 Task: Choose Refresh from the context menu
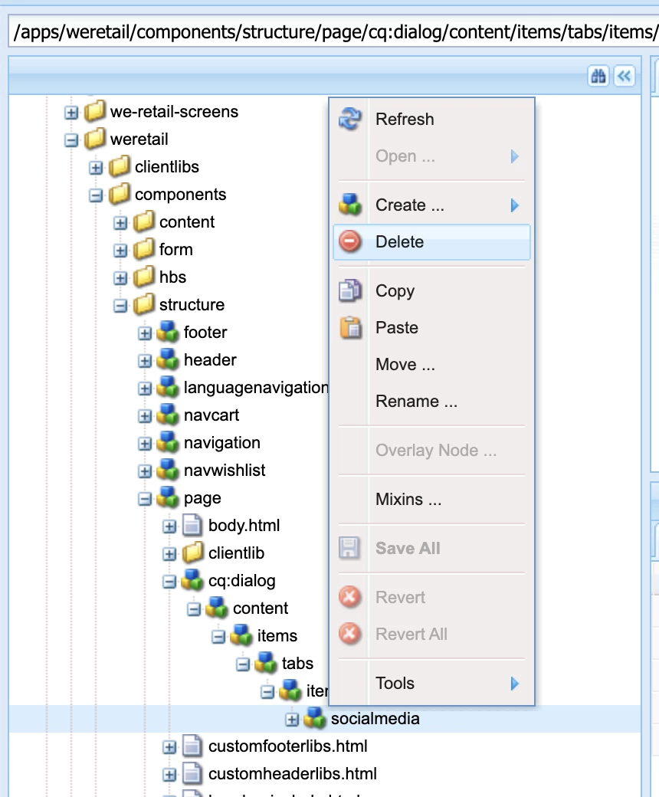pos(431,119)
